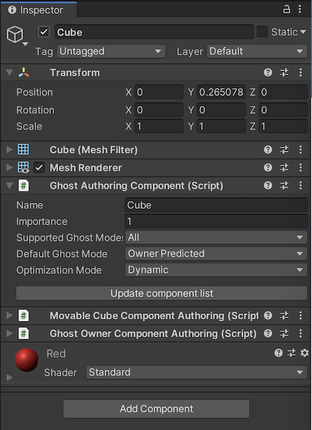Click Position Y field 0.265078
312x430 pixels.
221,92
